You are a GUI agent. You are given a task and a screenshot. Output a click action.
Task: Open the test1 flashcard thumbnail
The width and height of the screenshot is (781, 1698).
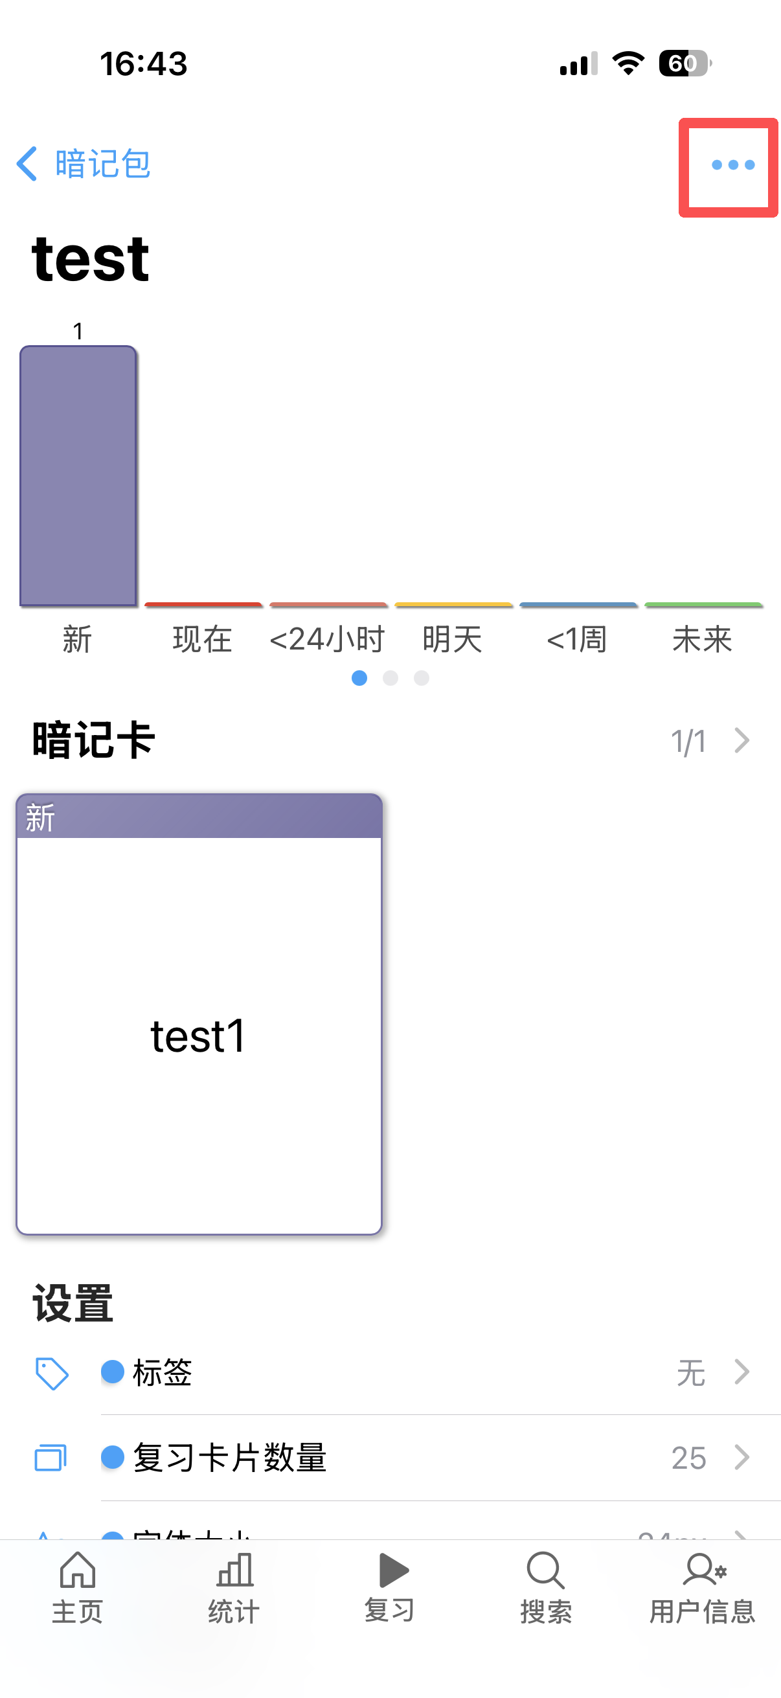(199, 1013)
